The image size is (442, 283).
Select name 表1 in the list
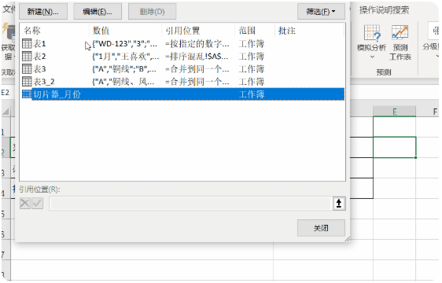(39, 44)
